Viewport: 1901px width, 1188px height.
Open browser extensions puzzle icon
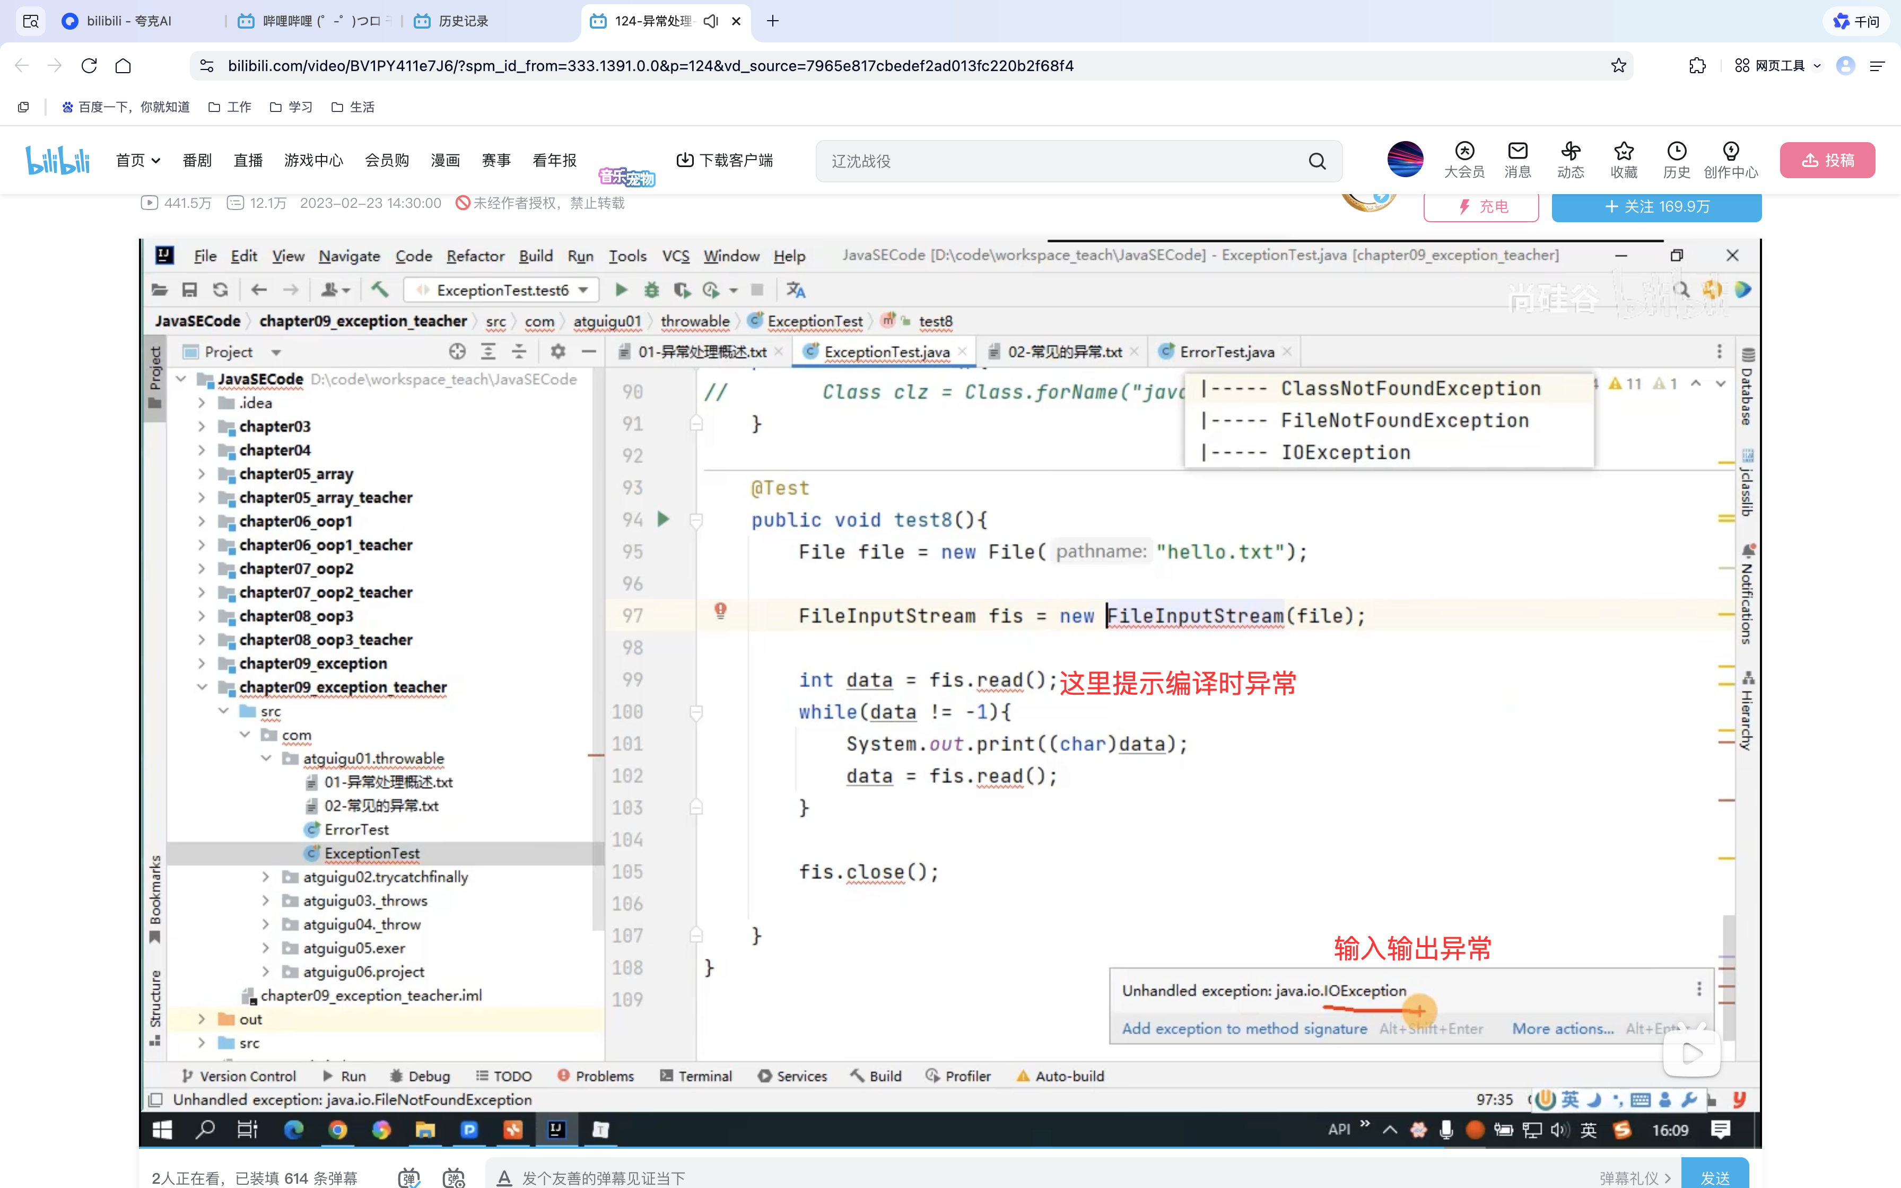coord(1697,66)
